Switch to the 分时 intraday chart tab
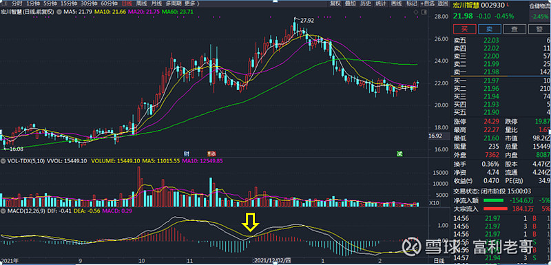This screenshot has height=265, width=551. [16, 3]
